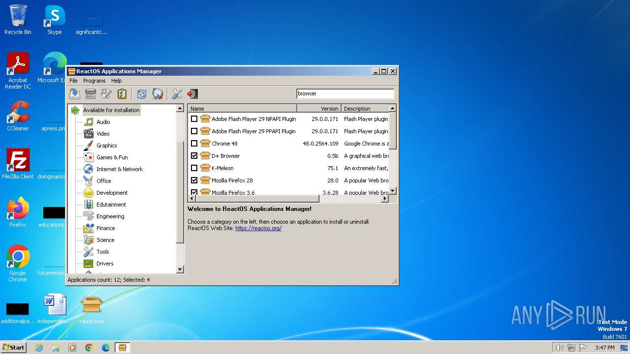Select the Science category
630x354 pixels.
pyautogui.click(x=105, y=240)
